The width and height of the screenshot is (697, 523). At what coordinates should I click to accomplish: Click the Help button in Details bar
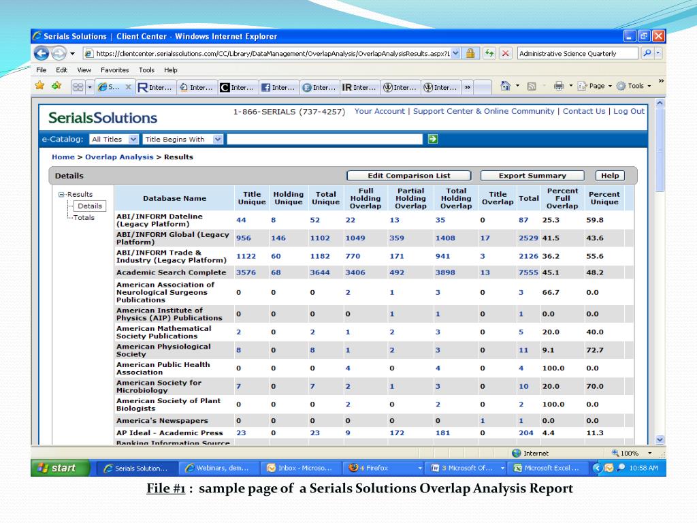[x=610, y=176]
